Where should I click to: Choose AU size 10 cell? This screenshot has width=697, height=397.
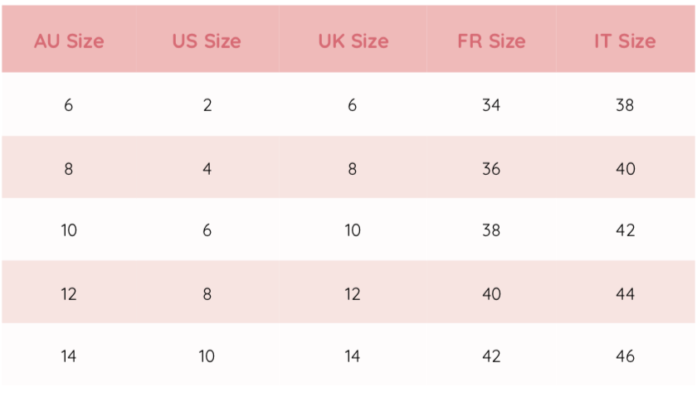(69, 230)
